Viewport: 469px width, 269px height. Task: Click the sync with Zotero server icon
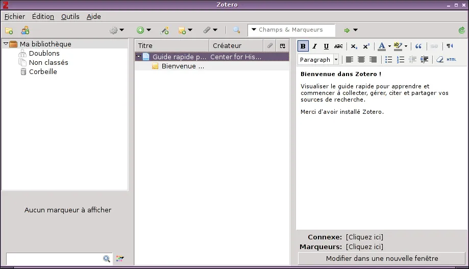coord(461,31)
